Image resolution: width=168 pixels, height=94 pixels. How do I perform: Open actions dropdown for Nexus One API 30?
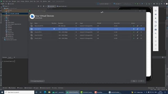(x=141, y=26)
